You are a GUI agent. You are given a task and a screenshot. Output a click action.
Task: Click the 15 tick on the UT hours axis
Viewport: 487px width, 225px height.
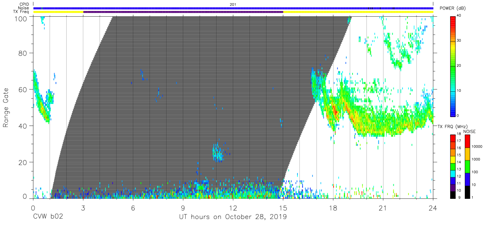point(283,208)
